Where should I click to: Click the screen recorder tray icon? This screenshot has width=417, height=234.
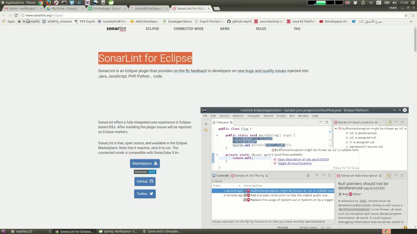coord(347,3)
